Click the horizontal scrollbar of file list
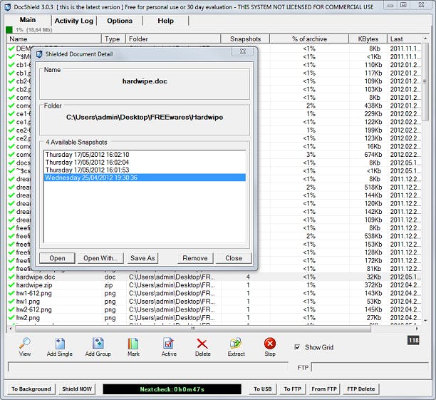This screenshot has height=400, width=436. click(x=193, y=329)
